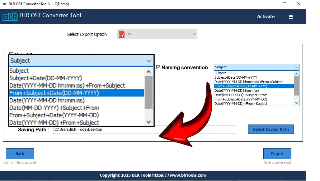Open the small Naming convention combo box

[256, 67]
